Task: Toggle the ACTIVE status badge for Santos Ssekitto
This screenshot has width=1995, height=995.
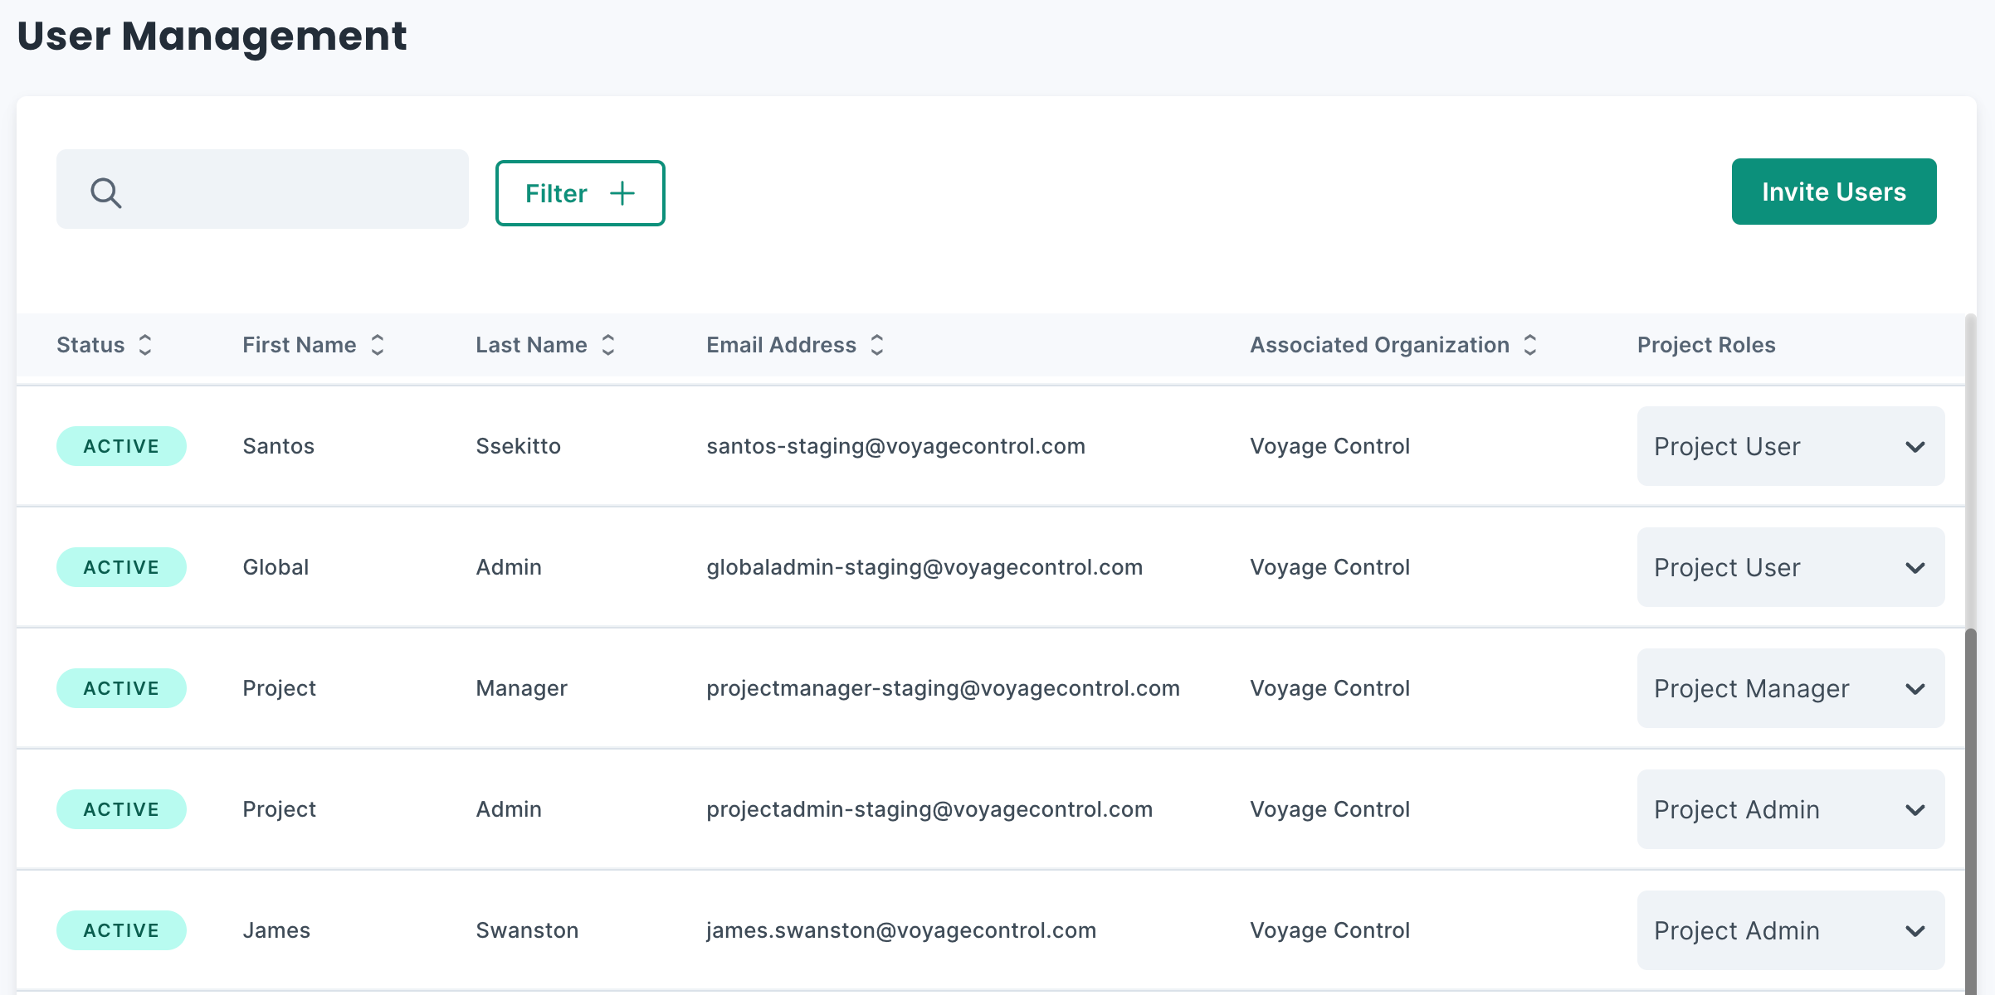Action: [x=121, y=445]
